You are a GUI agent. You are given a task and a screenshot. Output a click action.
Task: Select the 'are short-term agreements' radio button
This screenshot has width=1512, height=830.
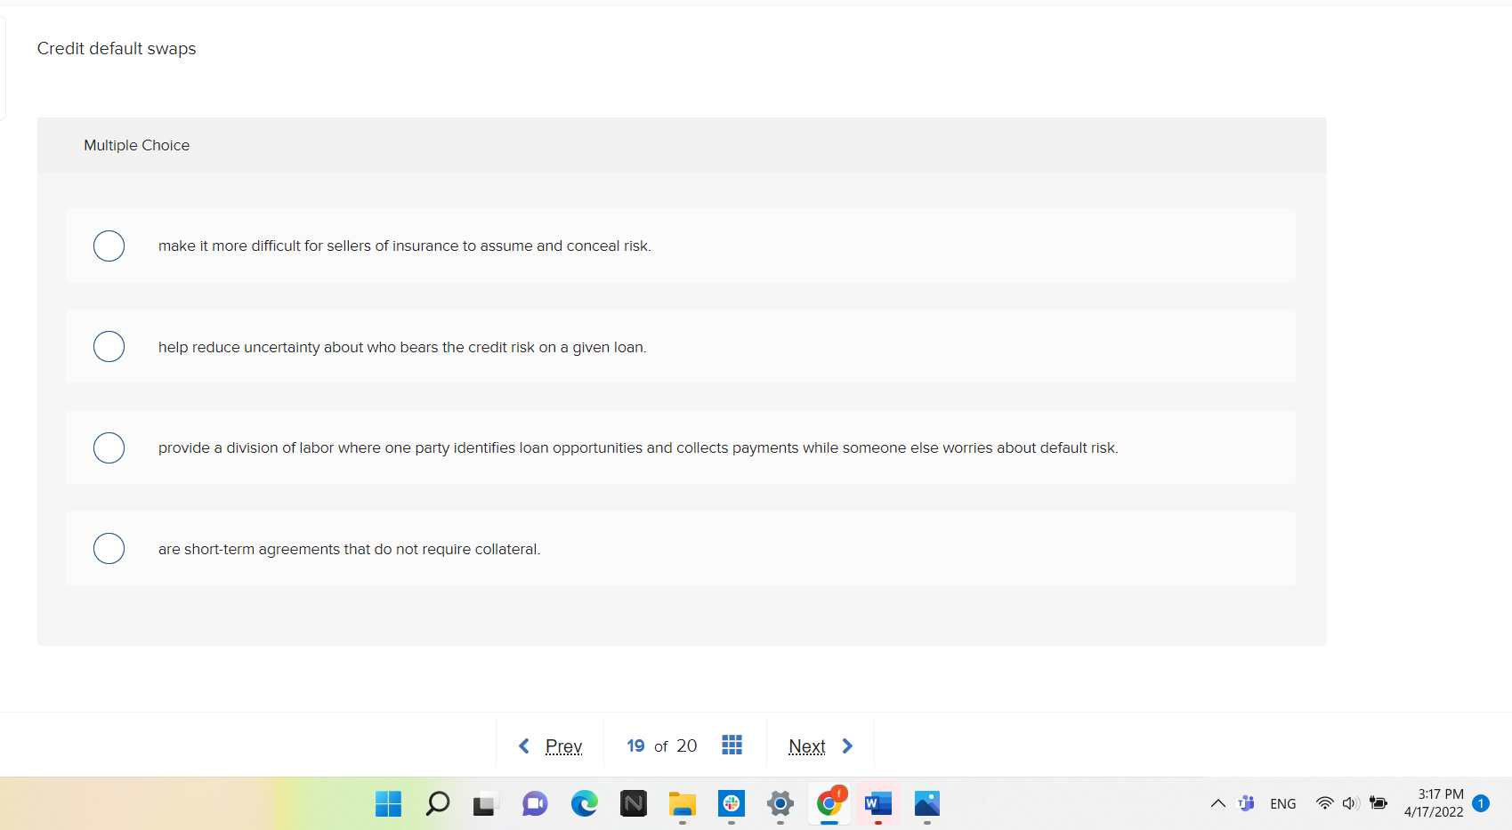tap(109, 548)
